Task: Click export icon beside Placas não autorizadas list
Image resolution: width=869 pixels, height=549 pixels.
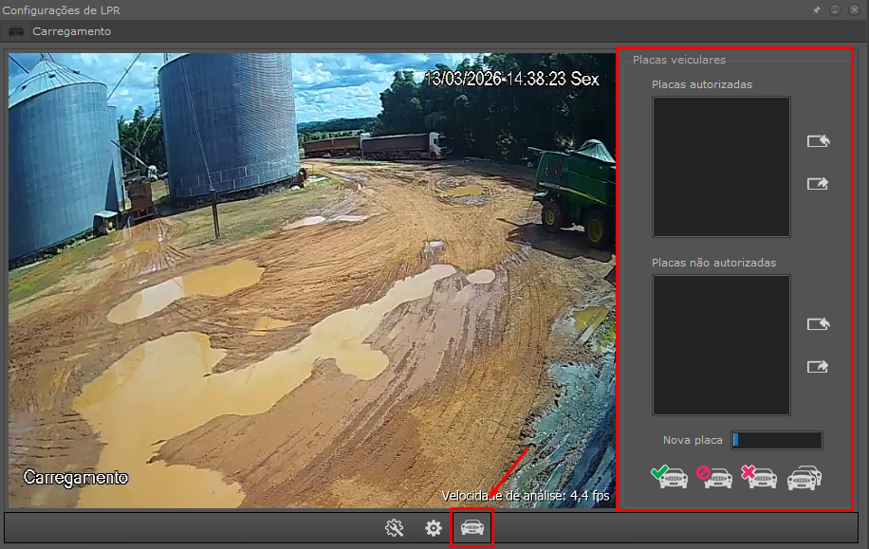Action: click(x=818, y=366)
